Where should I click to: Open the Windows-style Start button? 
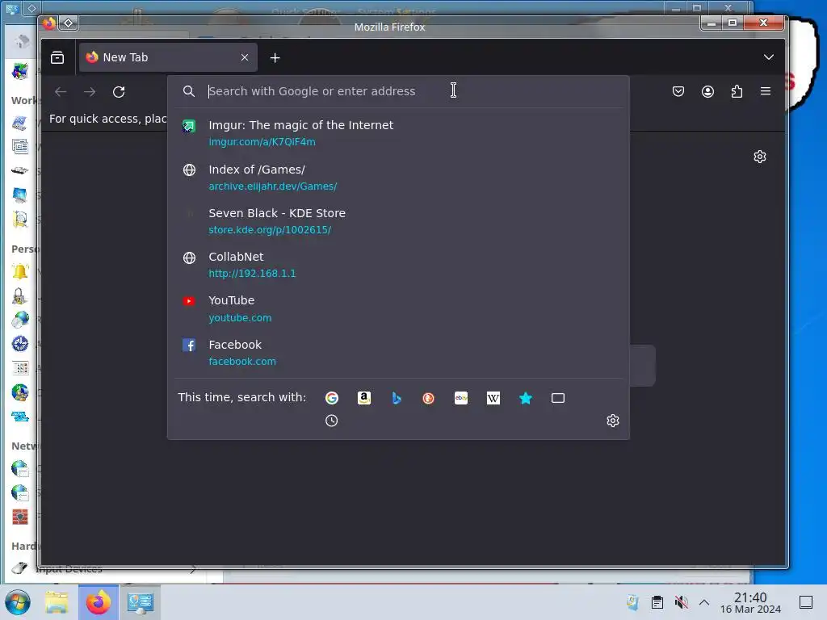coord(18,602)
